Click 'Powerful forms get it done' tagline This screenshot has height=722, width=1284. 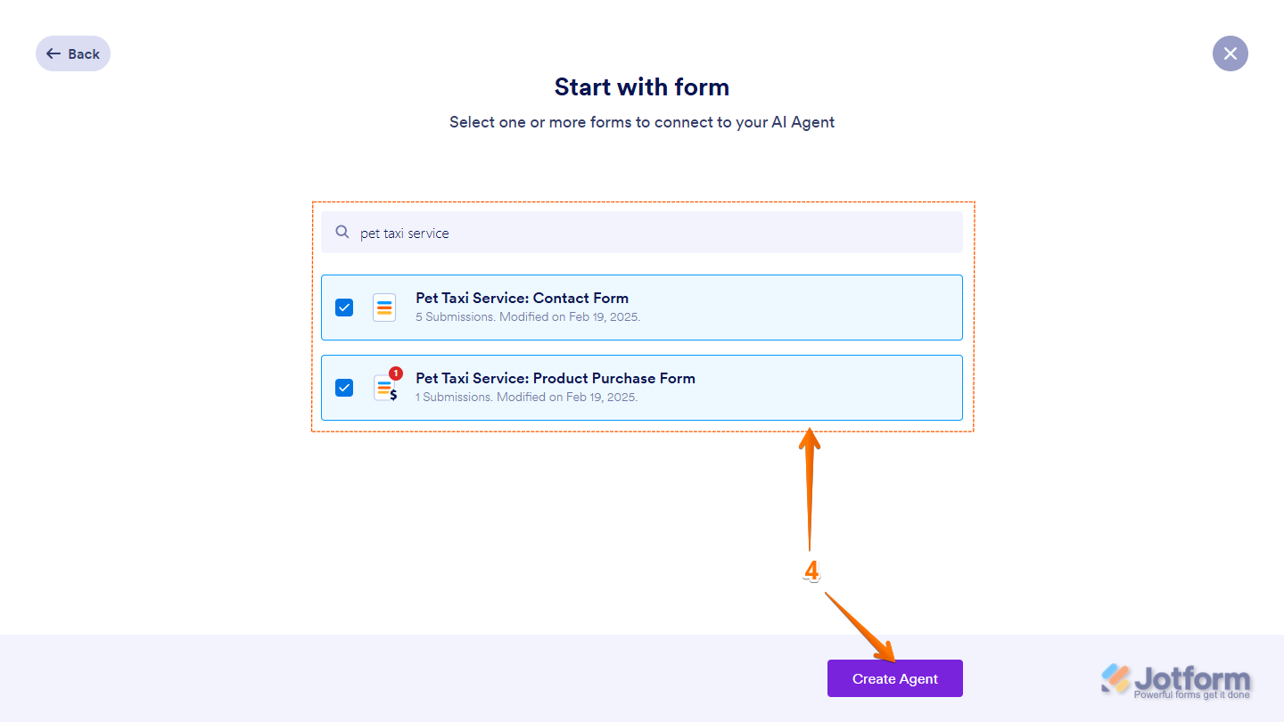pyautogui.click(x=1191, y=694)
